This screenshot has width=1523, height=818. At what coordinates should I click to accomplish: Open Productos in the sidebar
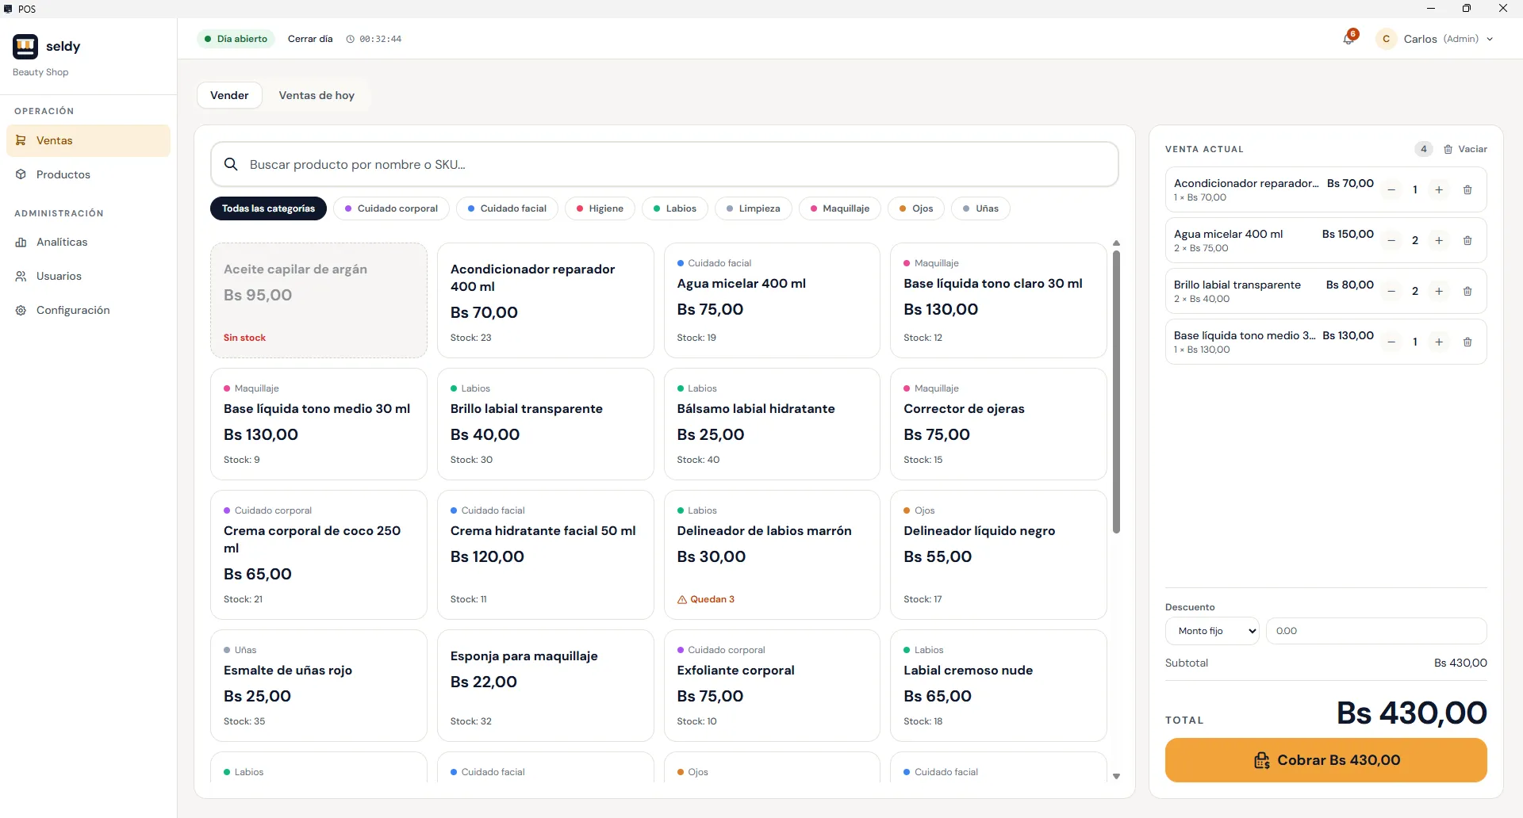click(x=89, y=174)
